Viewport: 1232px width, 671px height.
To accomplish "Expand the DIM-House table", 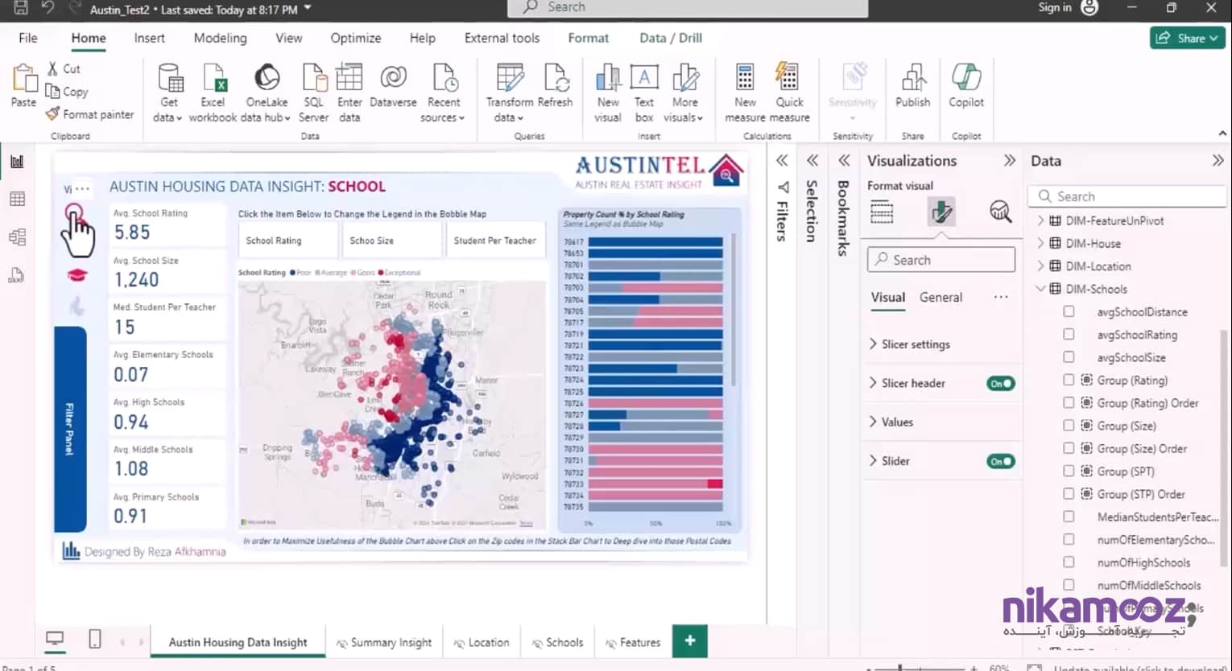I will (x=1040, y=243).
